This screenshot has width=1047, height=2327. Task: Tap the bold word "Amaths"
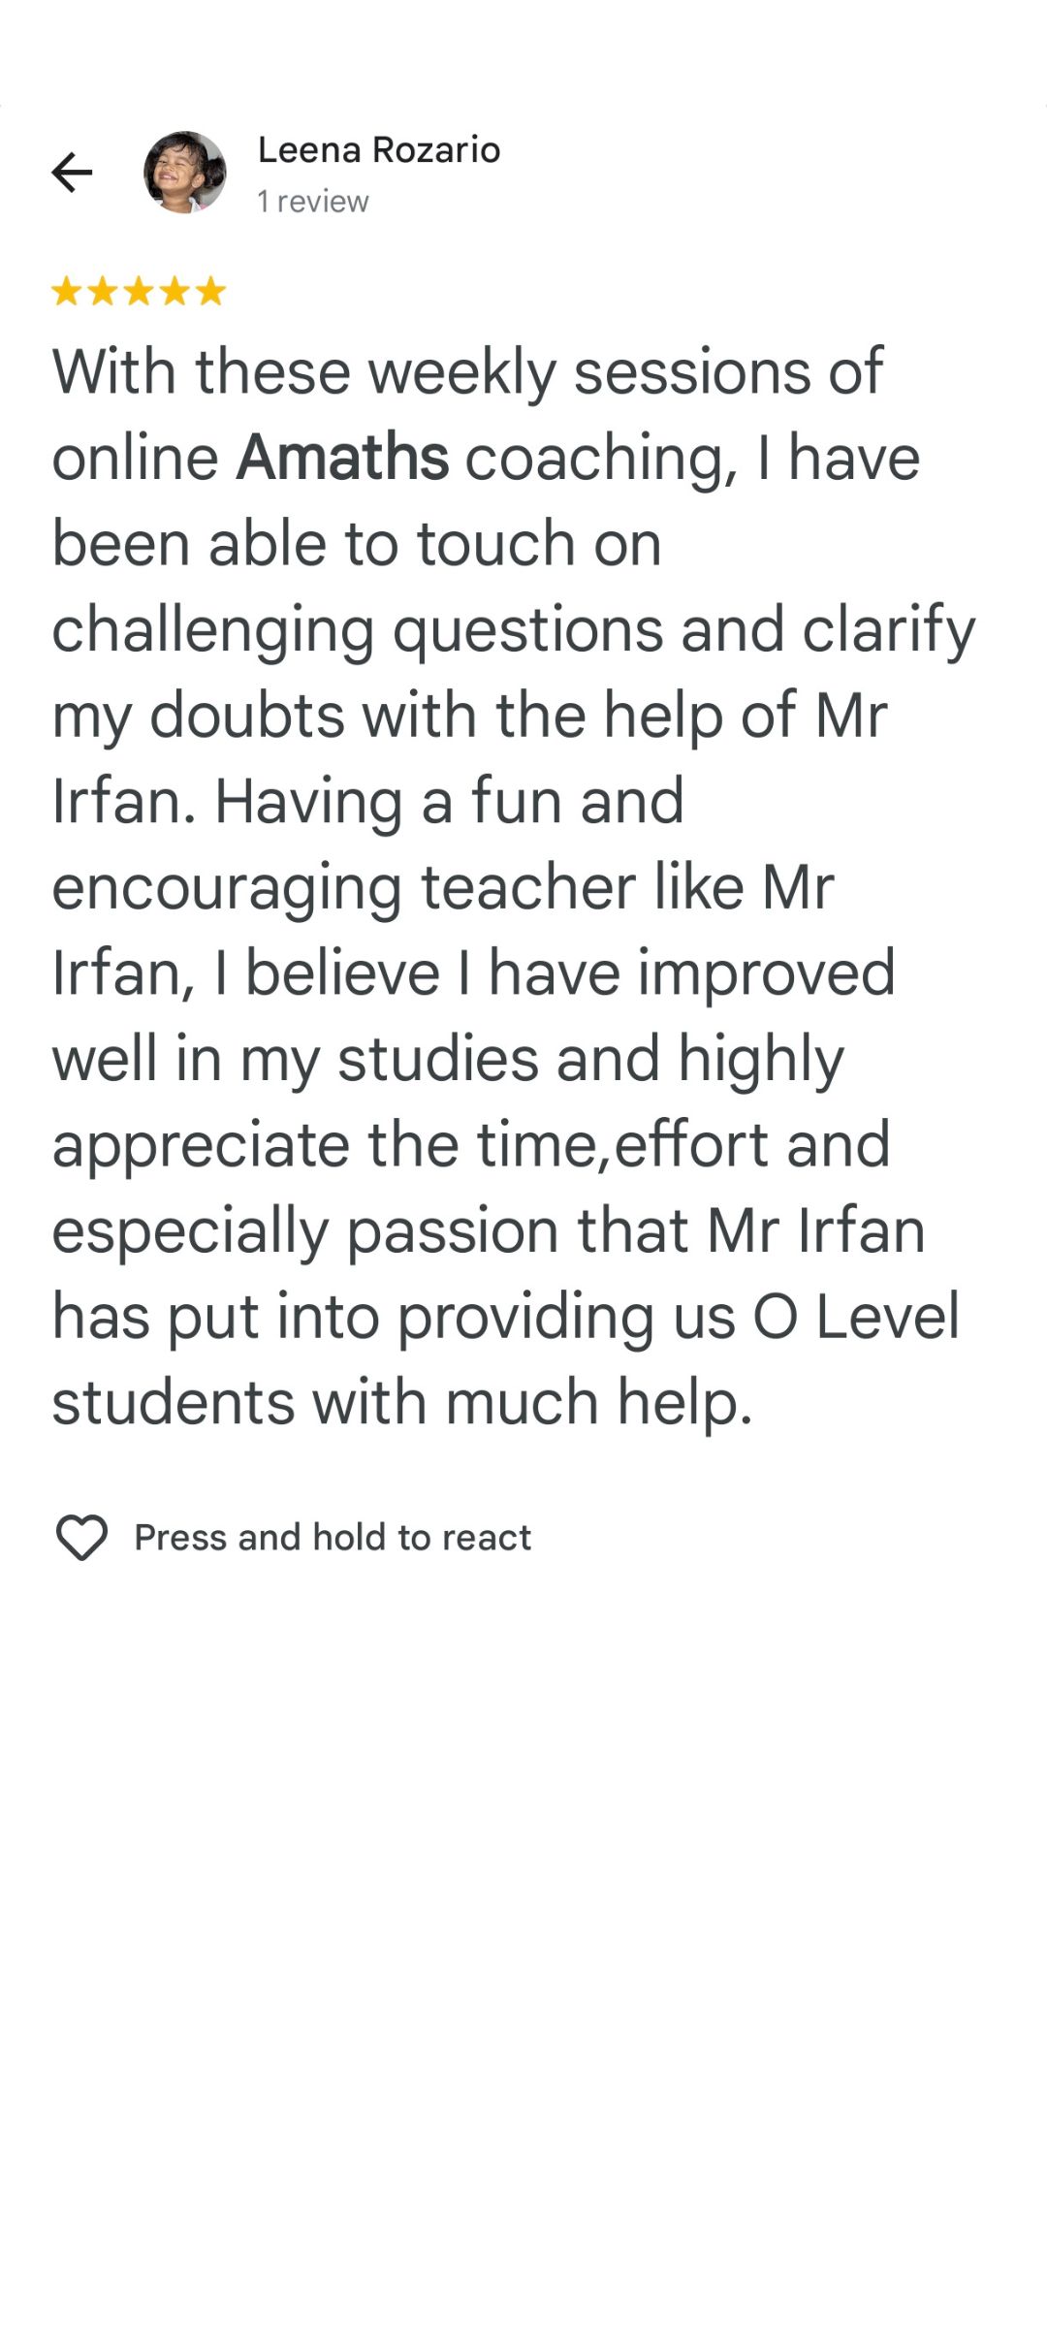[x=342, y=458]
